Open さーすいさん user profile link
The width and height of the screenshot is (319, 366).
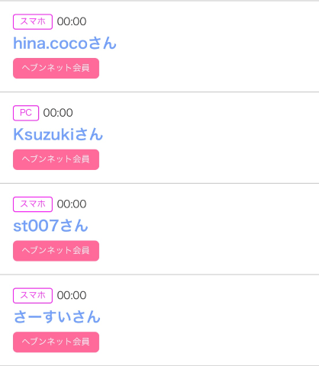click(x=57, y=317)
